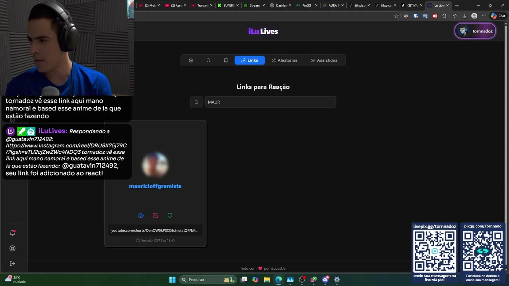
Task: Click the browser extensions refresh icon
Action: point(445,16)
